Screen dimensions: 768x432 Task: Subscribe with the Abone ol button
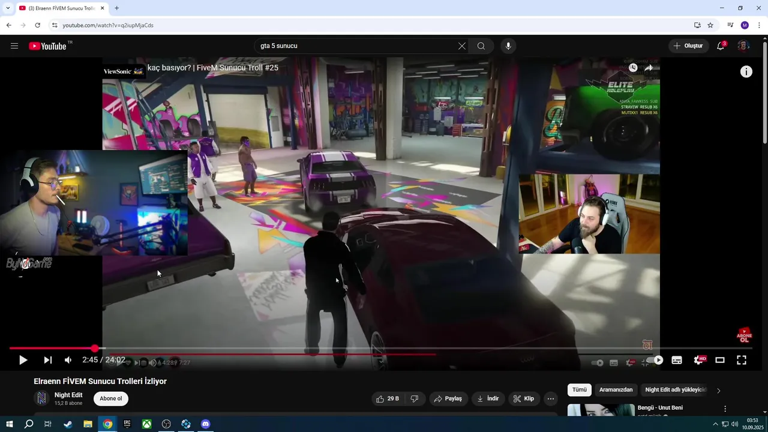click(x=110, y=398)
